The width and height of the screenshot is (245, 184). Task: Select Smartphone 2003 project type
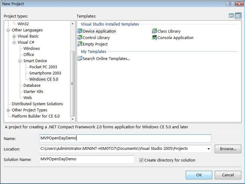tap(45, 73)
